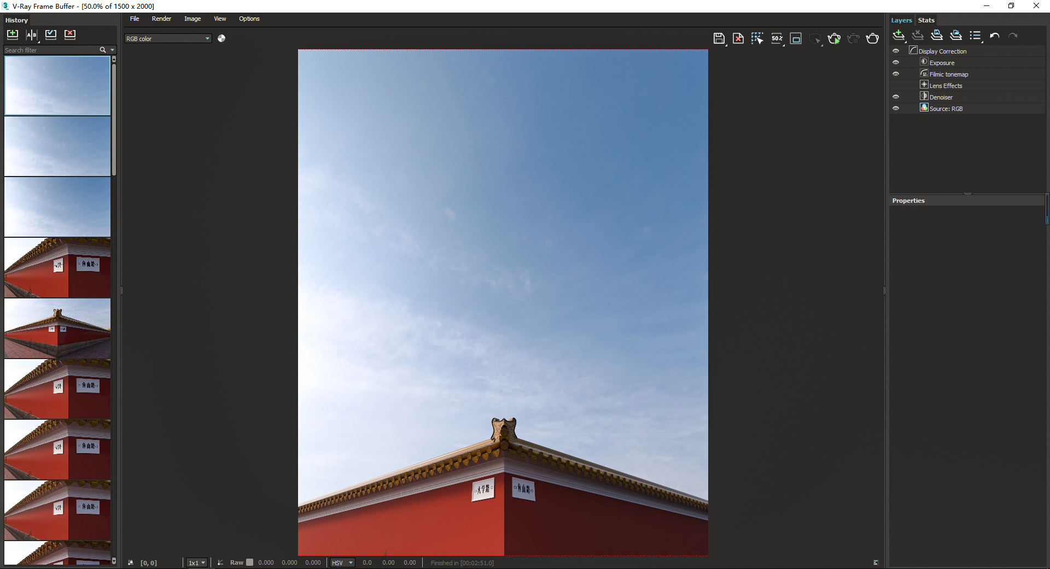Screen dimensions: 1050x569
Task: Enable follow mouse bucket rendering
Action: [757, 38]
